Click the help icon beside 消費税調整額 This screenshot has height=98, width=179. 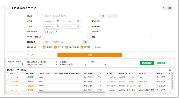click(72, 64)
